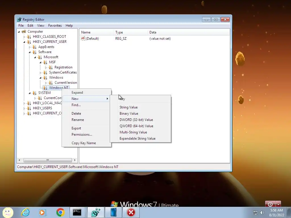Expand the HKEY_CLASSES_ROOT node arrow
Image resolution: width=291 pixels, height=218 pixels.
[24, 37]
